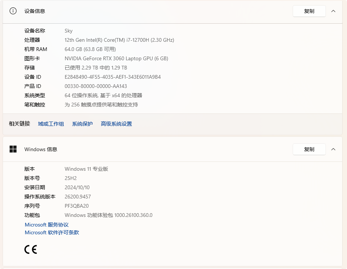Open Microsoft 软件许可条款 link
The image size is (347, 269).
coord(52,232)
